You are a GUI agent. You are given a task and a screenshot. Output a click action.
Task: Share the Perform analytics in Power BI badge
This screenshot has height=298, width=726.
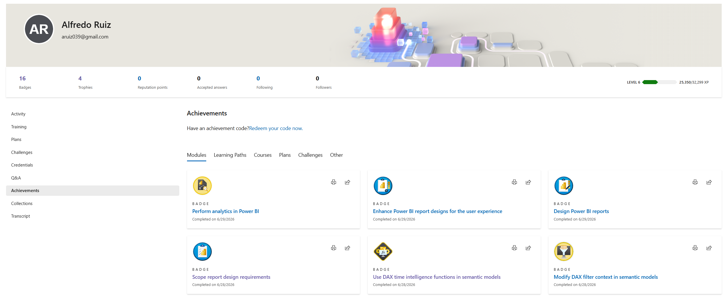pyautogui.click(x=347, y=182)
